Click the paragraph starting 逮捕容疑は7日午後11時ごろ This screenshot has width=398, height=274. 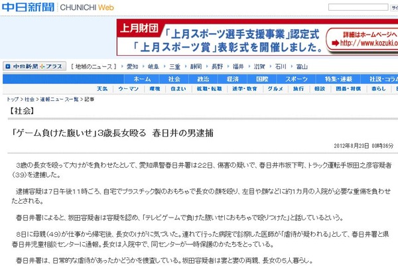[x=201, y=196]
